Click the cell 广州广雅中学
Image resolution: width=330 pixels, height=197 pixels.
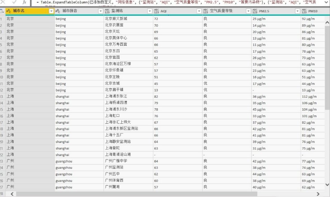coord(128,161)
